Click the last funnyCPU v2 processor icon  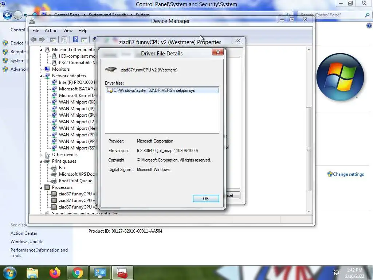[x=54, y=207]
